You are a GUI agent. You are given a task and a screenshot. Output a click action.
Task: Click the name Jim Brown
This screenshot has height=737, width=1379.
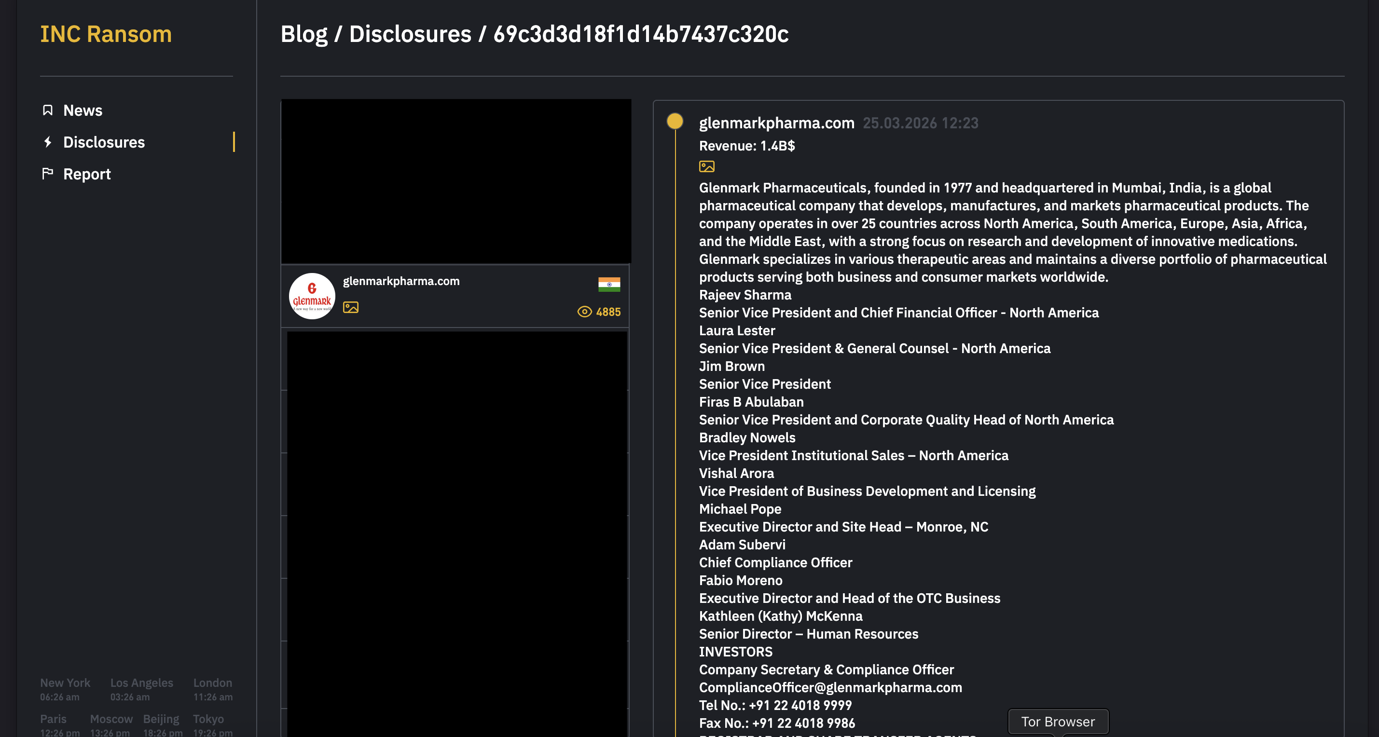coord(732,366)
